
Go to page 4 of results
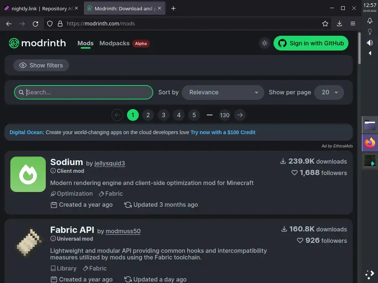point(179,115)
